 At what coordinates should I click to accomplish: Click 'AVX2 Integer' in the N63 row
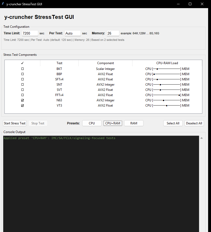(x=105, y=100)
